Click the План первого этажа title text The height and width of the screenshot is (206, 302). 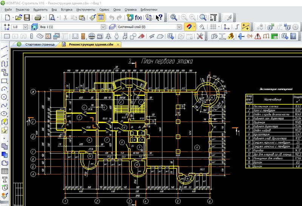tap(167, 61)
